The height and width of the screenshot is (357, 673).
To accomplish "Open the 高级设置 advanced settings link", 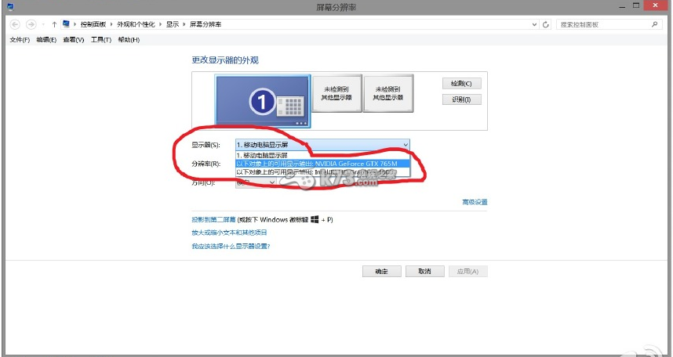I will [475, 202].
